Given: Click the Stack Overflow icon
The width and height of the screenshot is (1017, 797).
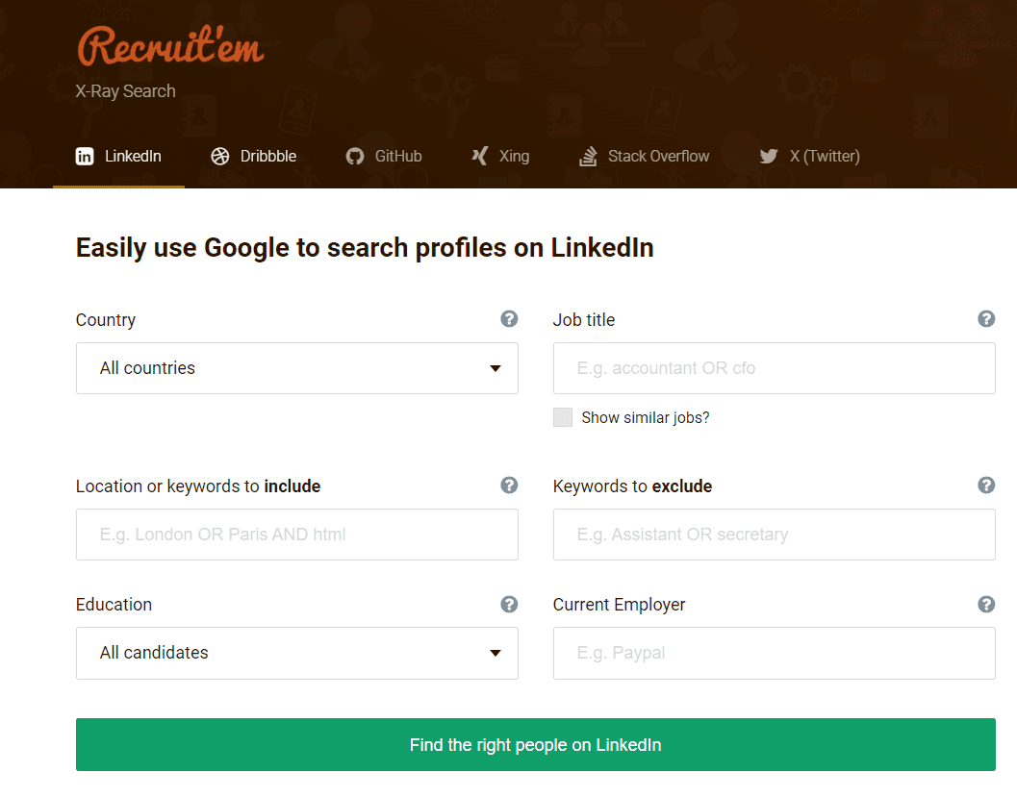Looking at the screenshot, I should click(x=588, y=156).
